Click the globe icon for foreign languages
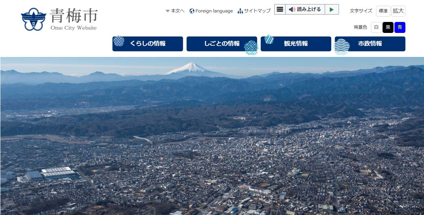424x215 pixels. click(192, 11)
